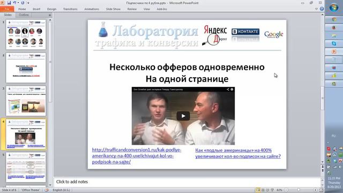Click the Redo/Repeat icon in title bar
Viewport: 343px width, 193px height.
click(23, 3)
